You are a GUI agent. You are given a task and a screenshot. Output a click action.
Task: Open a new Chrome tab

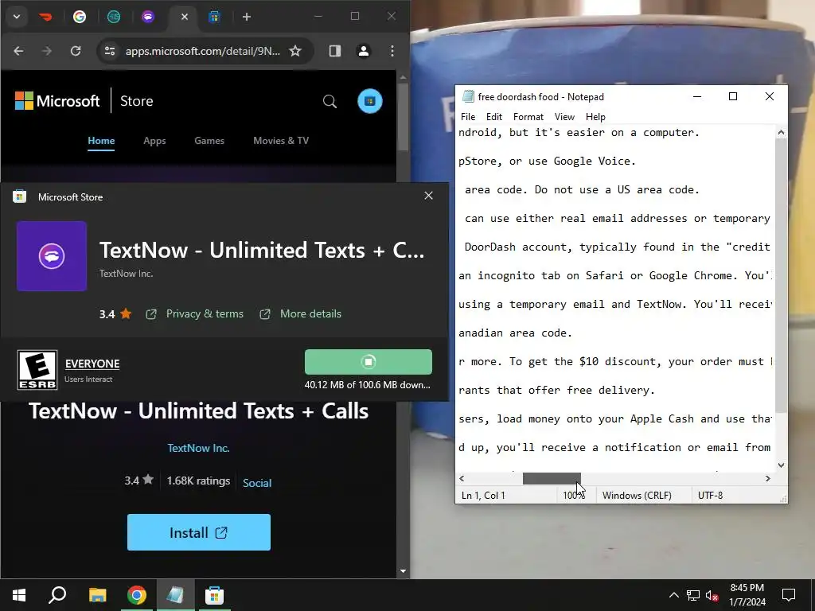(x=247, y=17)
